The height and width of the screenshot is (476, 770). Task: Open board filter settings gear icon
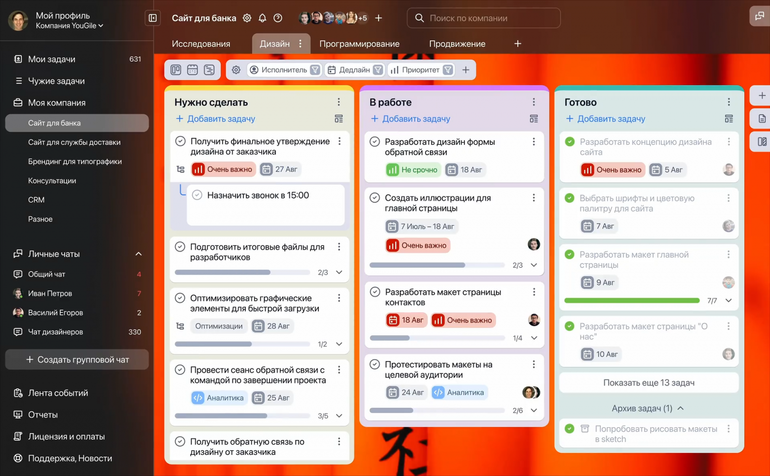click(236, 70)
